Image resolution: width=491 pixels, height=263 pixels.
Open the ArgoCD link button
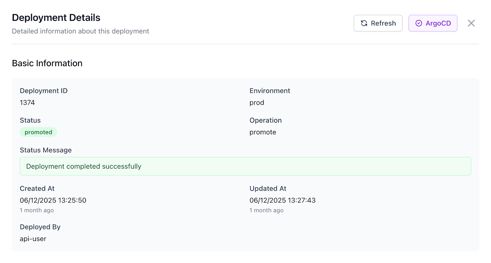coord(433,23)
